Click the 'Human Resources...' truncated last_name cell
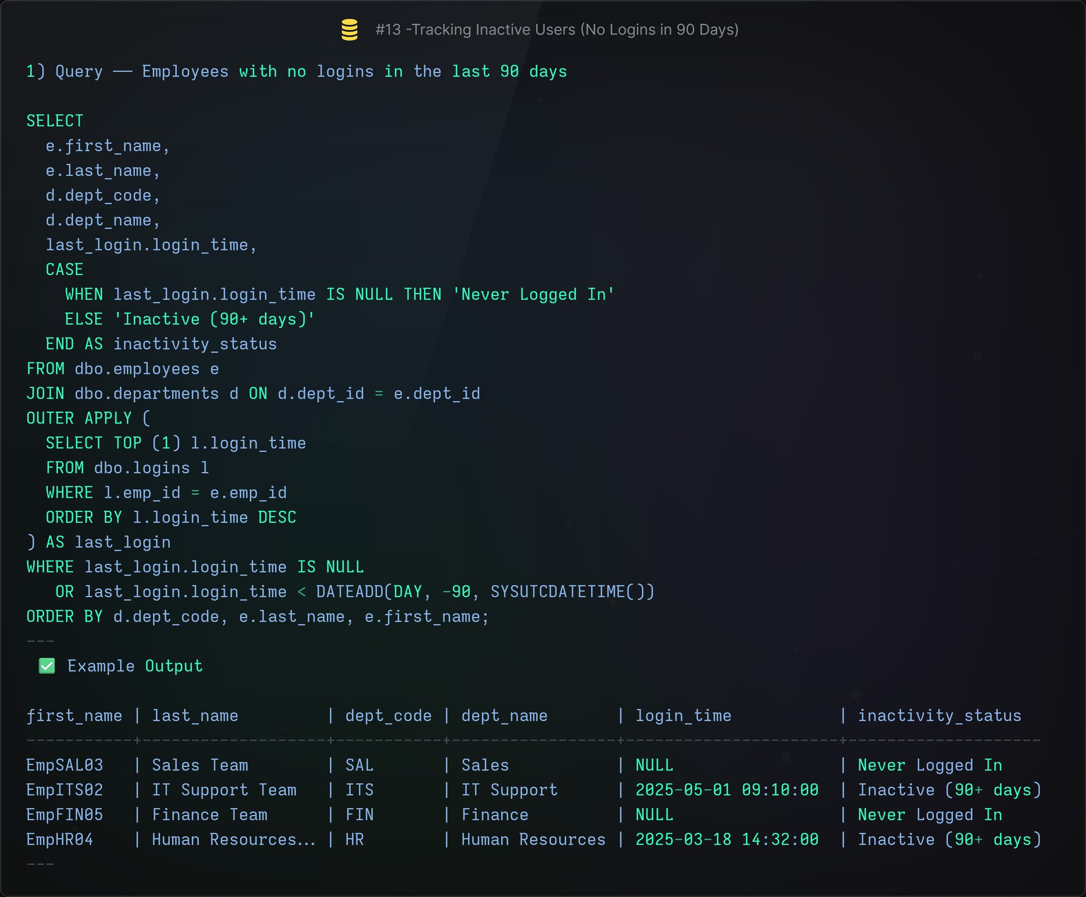Image resolution: width=1086 pixels, height=897 pixels. [x=234, y=840]
